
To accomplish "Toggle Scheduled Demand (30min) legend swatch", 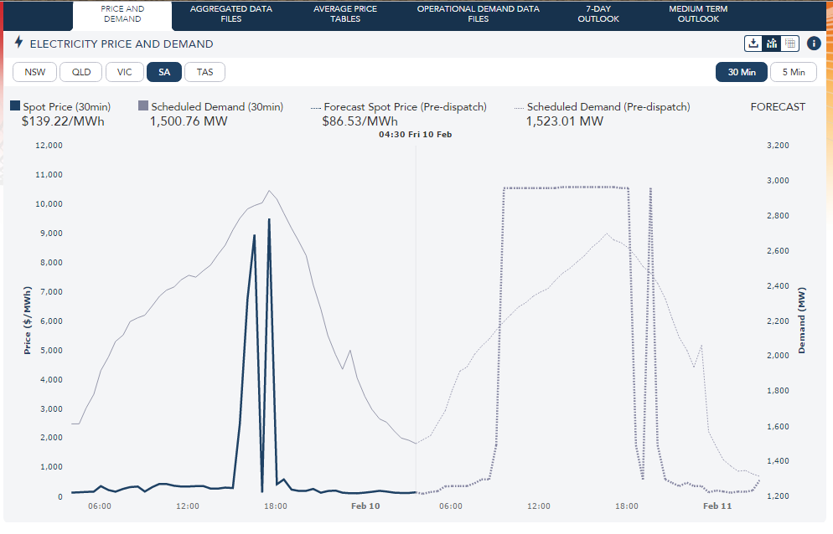I will pos(142,107).
